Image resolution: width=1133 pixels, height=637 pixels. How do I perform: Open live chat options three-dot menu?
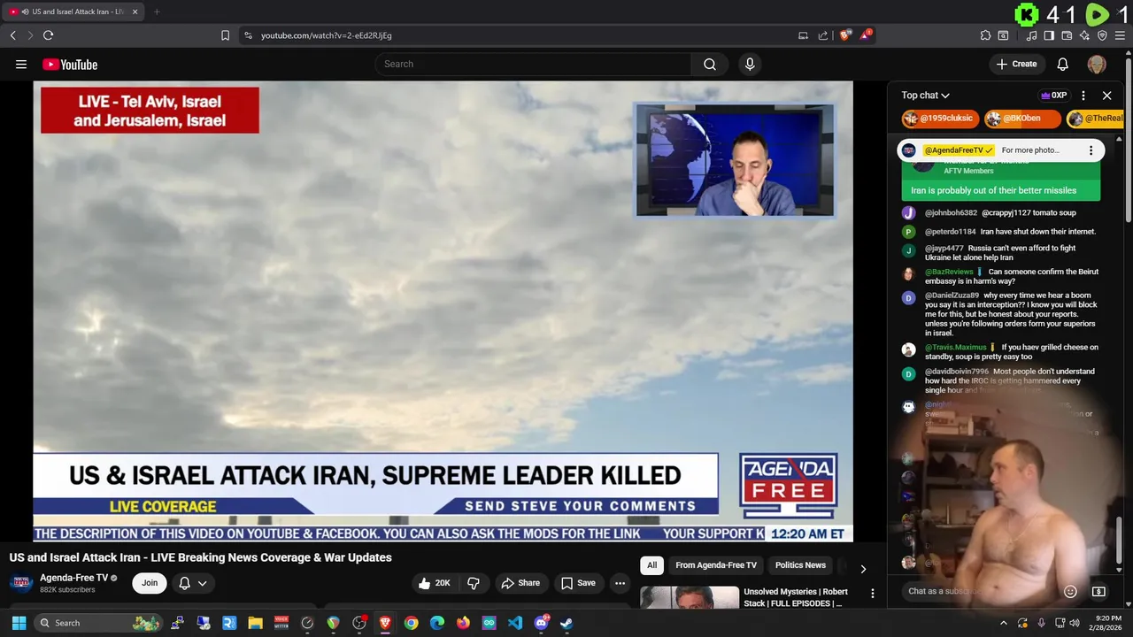1083,96
